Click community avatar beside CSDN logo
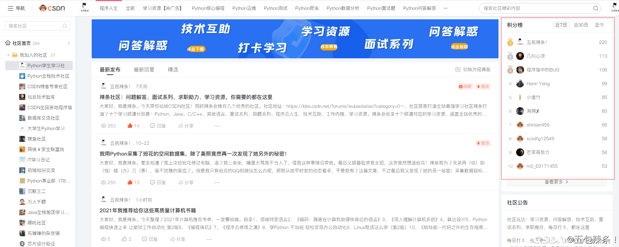 [84, 8]
